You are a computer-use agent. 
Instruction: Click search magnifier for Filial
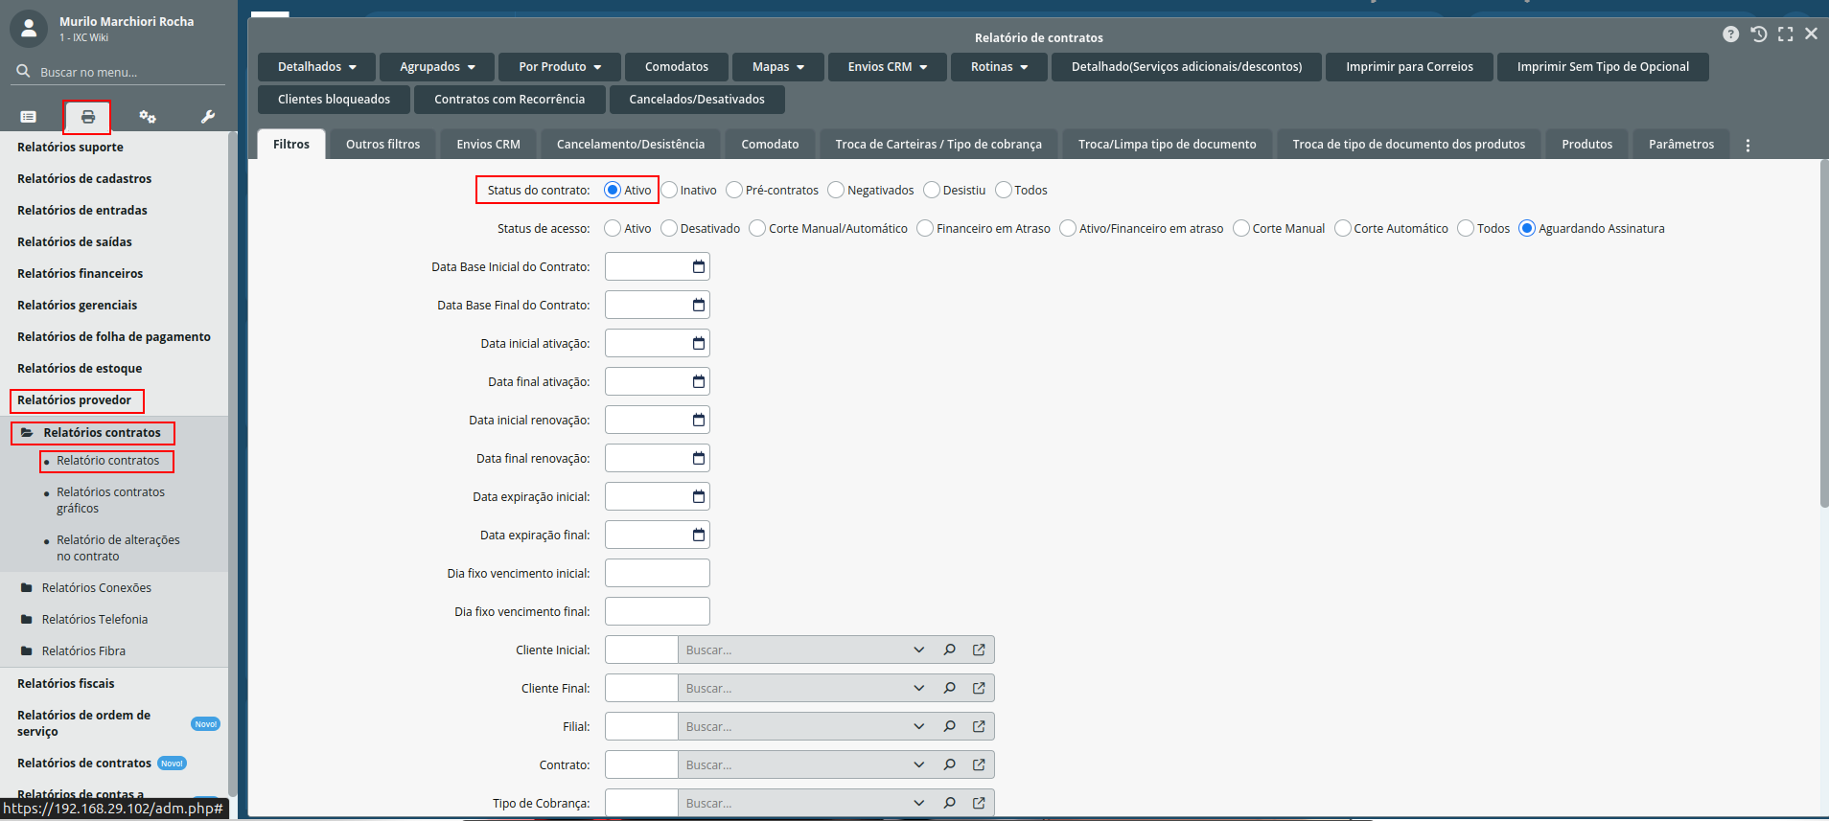949,726
